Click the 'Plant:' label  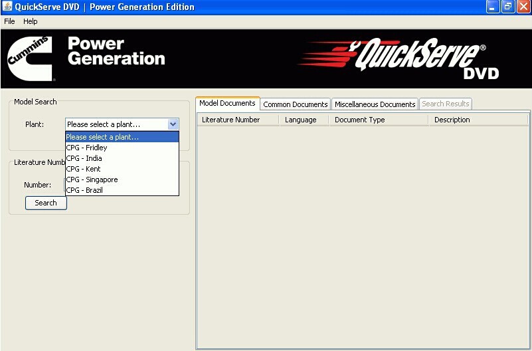point(35,124)
